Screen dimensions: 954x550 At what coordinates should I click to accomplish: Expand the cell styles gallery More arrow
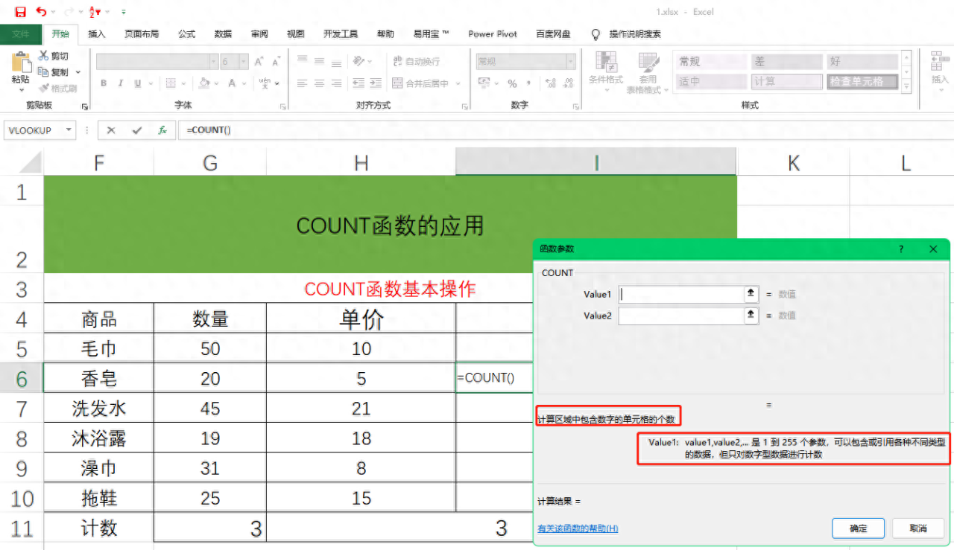tap(906, 87)
